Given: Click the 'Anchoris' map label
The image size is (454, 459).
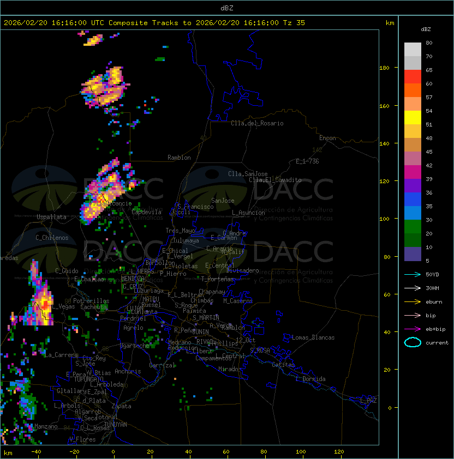Looking at the screenshot, I should tap(128, 371).
